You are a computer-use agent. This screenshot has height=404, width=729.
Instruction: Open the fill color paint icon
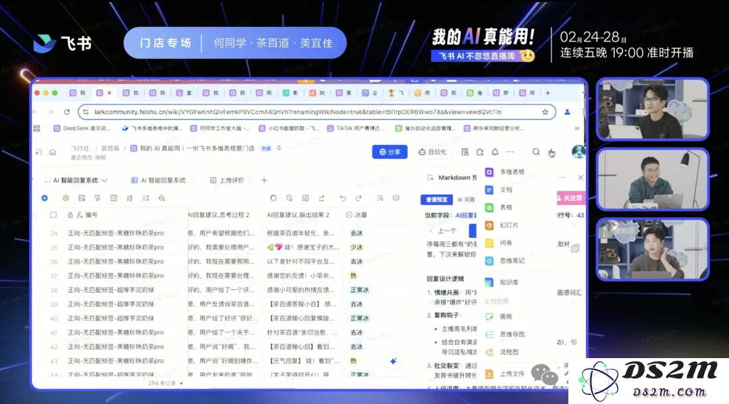[162, 198]
